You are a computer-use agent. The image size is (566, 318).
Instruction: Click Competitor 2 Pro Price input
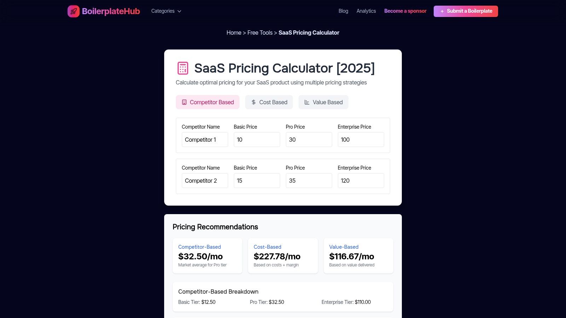coord(309,181)
